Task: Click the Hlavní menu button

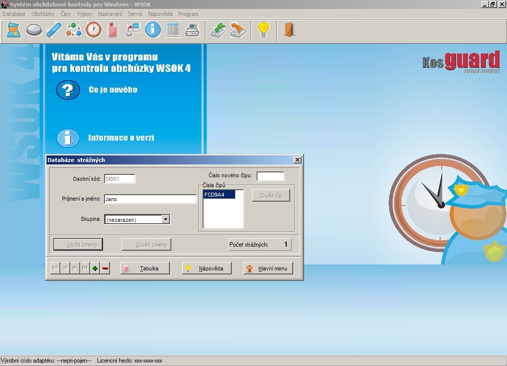Action: pyautogui.click(x=268, y=268)
